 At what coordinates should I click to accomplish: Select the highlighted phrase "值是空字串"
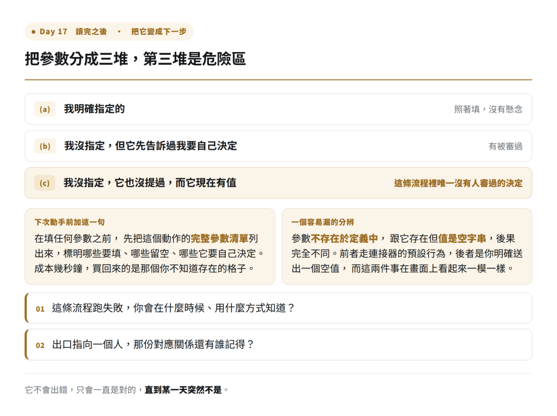pos(462,238)
